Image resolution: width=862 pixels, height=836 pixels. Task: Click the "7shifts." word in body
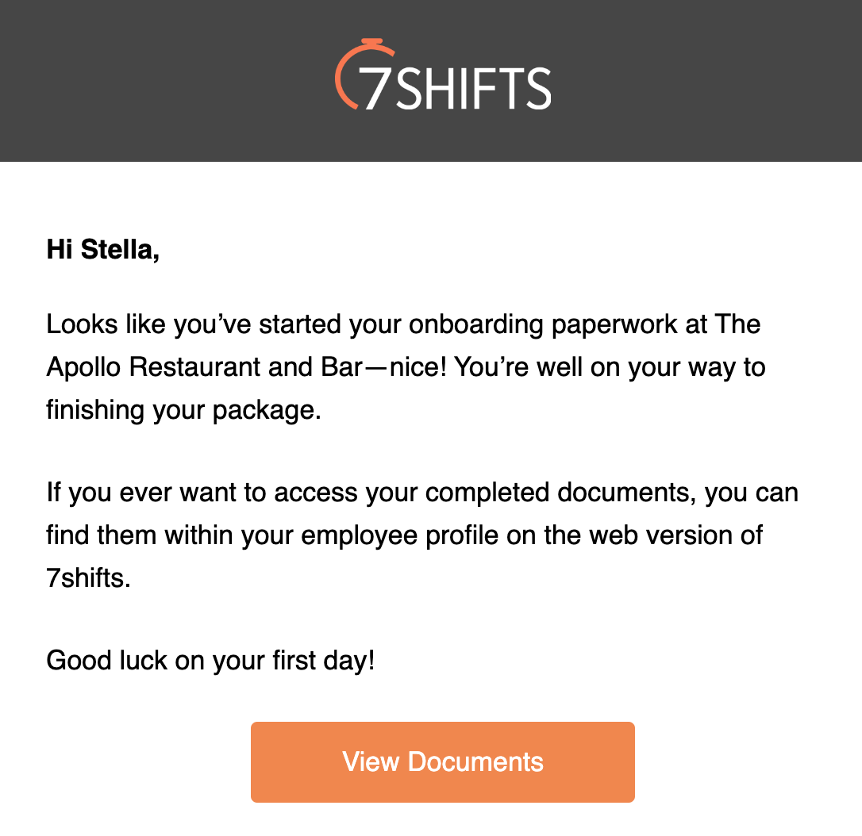89,578
